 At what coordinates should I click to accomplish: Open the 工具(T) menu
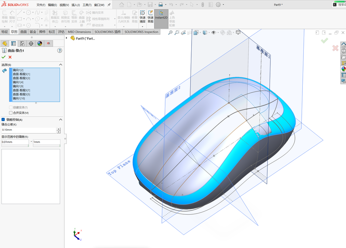87,5
